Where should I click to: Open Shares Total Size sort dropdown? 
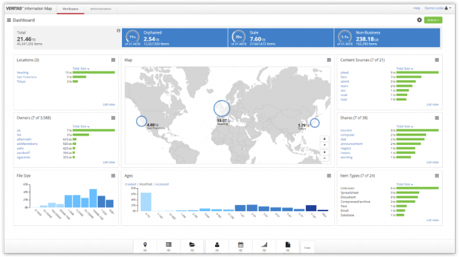point(405,126)
